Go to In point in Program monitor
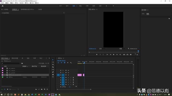The image size is (172, 96). (107, 54)
